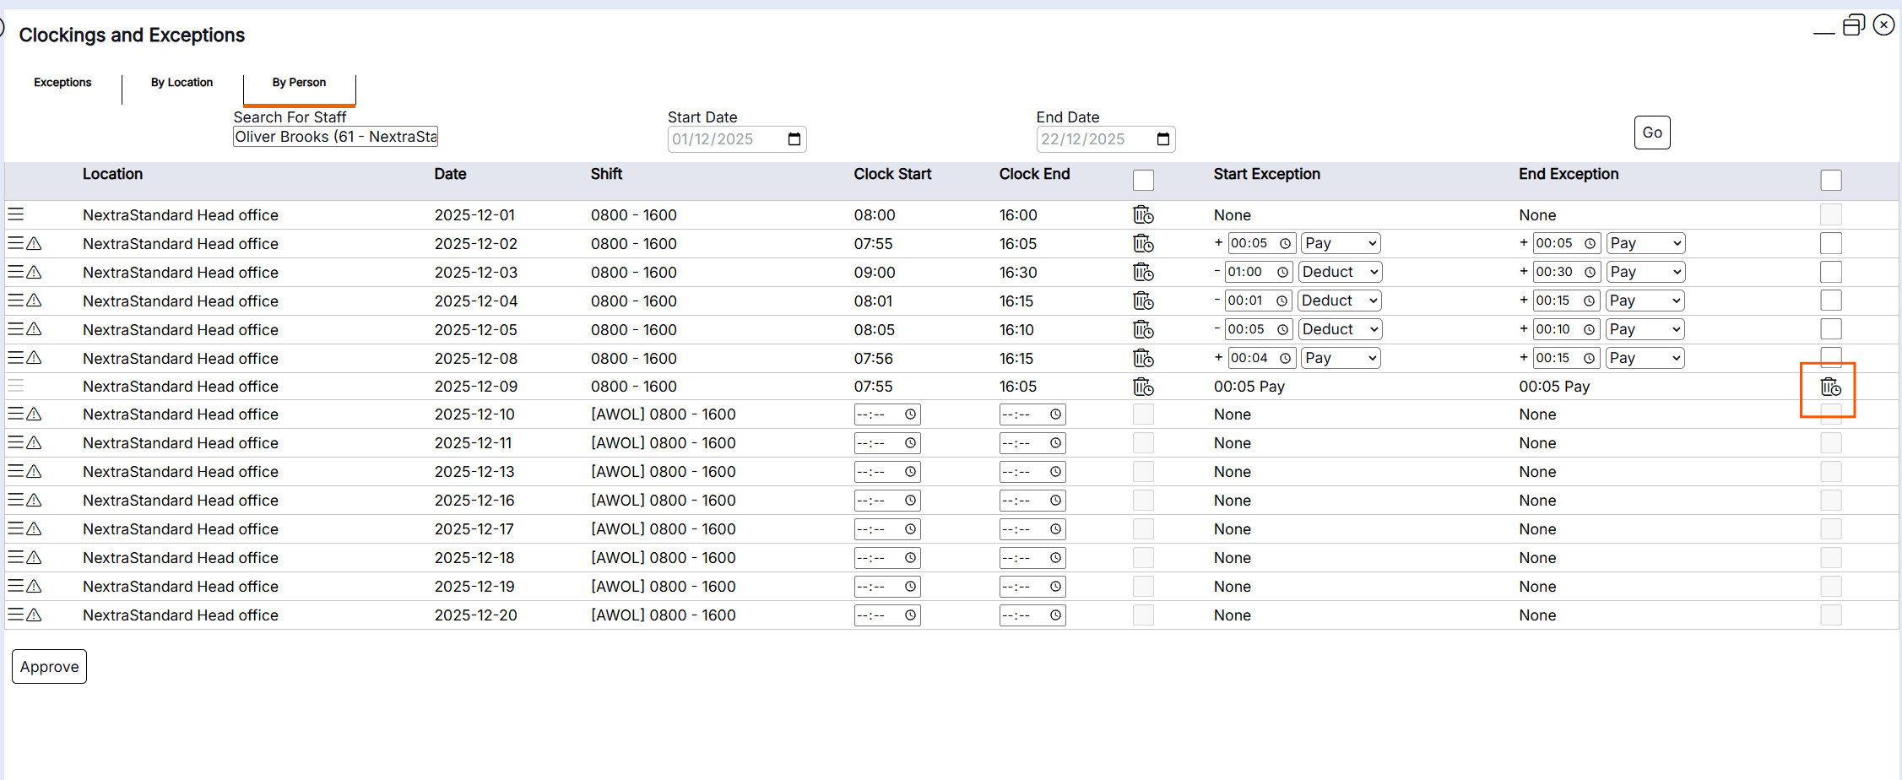Delete the clocking for 2025-12-08
This screenshot has width=1902, height=780.
tap(1143, 359)
